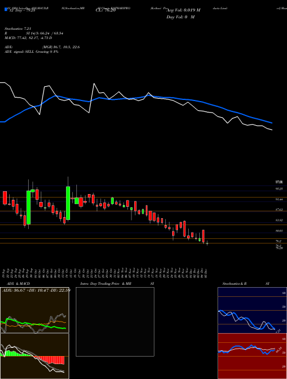
Task: Click the blue 12 Day SMA legend square
Action: (6, 10)
